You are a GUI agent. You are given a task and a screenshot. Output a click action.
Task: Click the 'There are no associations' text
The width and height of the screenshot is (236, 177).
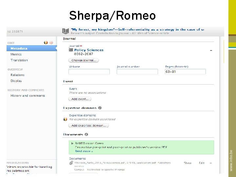coord(88,93)
